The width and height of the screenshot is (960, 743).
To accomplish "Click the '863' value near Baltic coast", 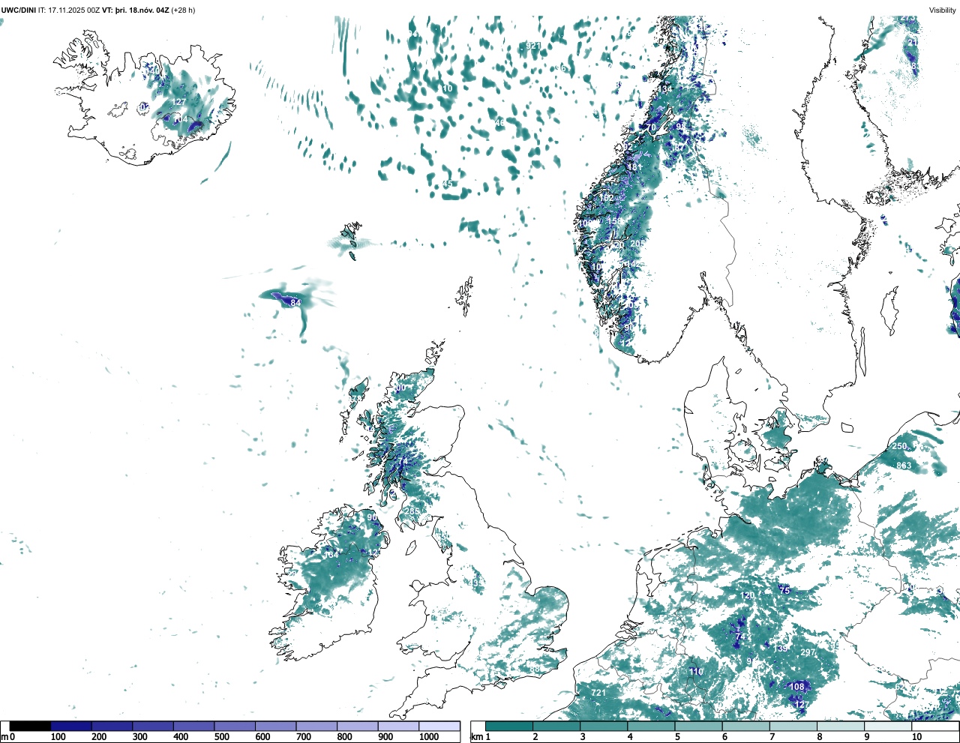I will [904, 466].
